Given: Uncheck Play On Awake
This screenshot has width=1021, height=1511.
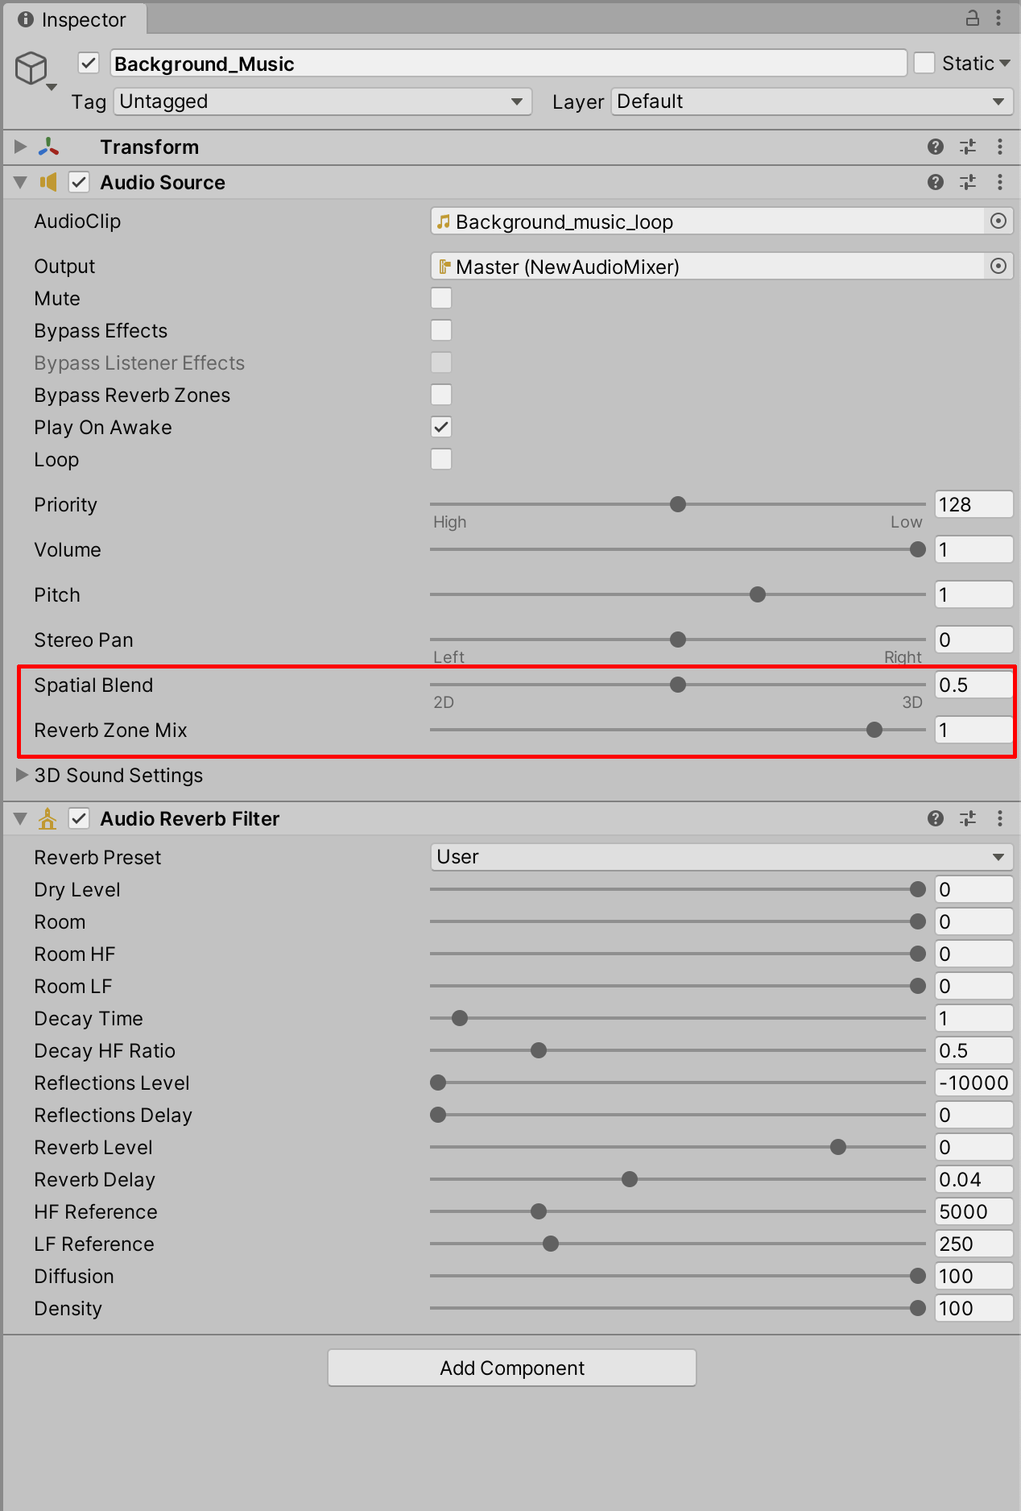Looking at the screenshot, I should click(441, 427).
